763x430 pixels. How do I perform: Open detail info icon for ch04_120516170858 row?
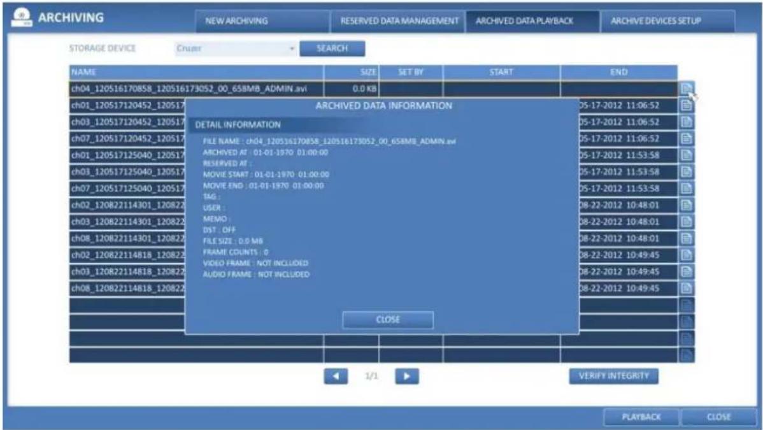686,89
